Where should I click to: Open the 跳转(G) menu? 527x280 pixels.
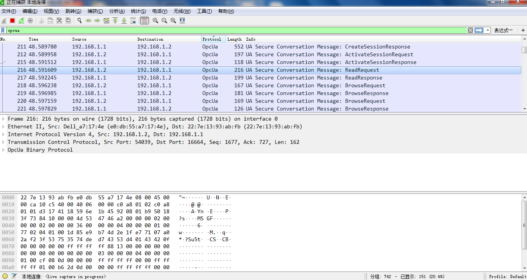pos(73,11)
